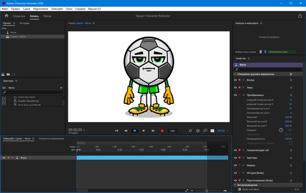Toggle record arm dot for Взгляд behavior

[x=240, y=80]
